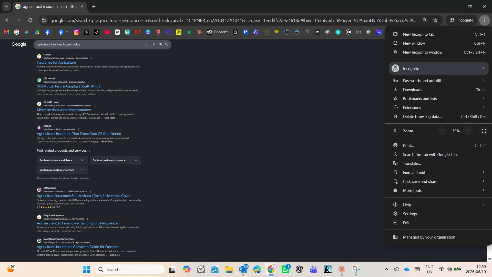Open ChatGPT from the taskbar
Viewport: 492px width, 277px height.
300,269
